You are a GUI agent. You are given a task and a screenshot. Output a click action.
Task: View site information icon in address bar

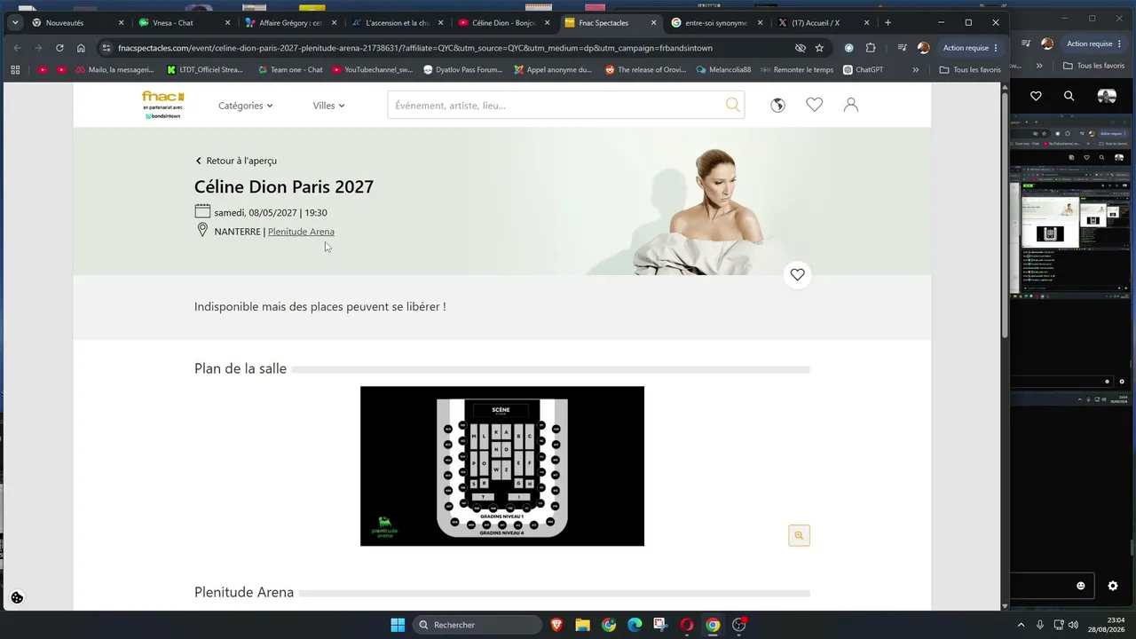pos(106,48)
